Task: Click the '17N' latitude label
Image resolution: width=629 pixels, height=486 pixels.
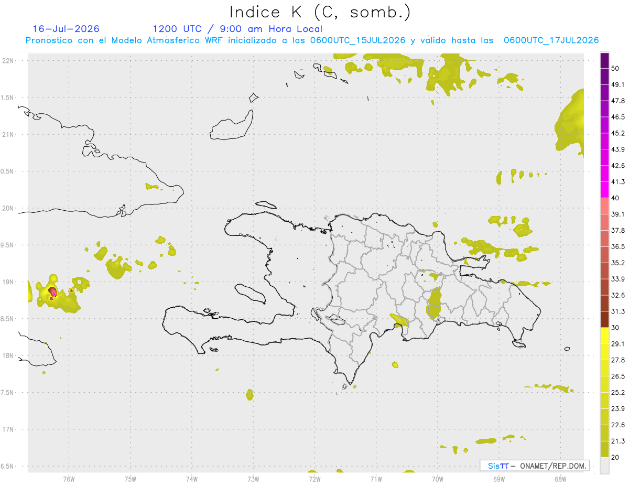Action: pyautogui.click(x=8, y=429)
